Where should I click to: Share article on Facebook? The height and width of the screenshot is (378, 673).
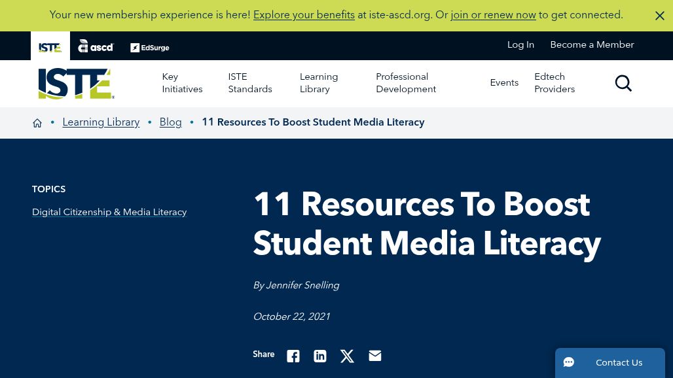(293, 356)
